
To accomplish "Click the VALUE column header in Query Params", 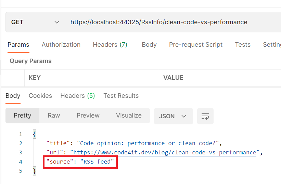I will click(173, 78).
